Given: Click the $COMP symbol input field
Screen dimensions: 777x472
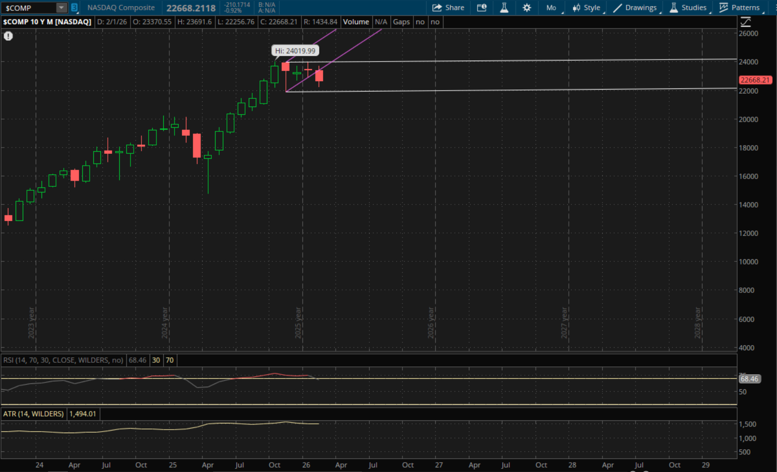Looking at the screenshot, I should pos(28,8).
